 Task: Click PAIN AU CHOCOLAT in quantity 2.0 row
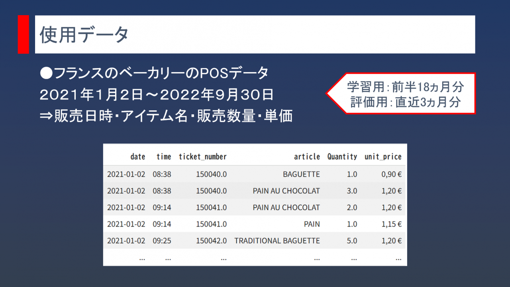tap(286, 208)
